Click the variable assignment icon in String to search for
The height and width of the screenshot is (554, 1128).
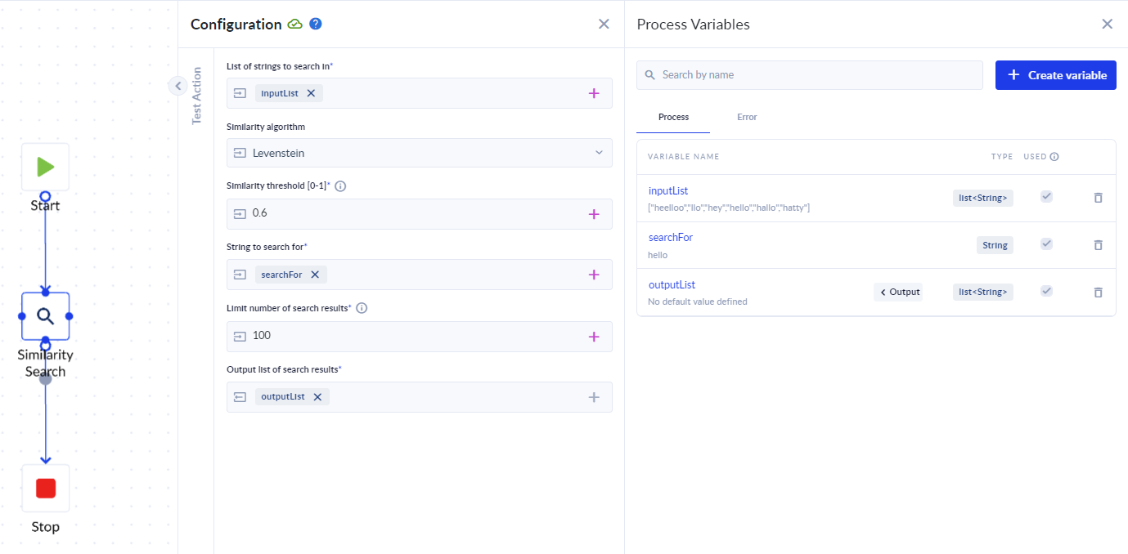(x=240, y=275)
